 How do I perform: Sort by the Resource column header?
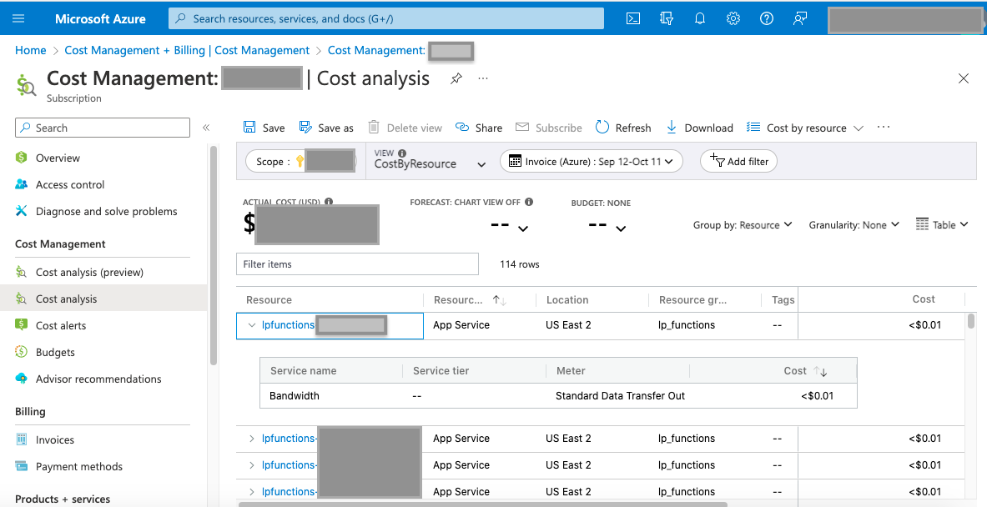(x=269, y=300)
